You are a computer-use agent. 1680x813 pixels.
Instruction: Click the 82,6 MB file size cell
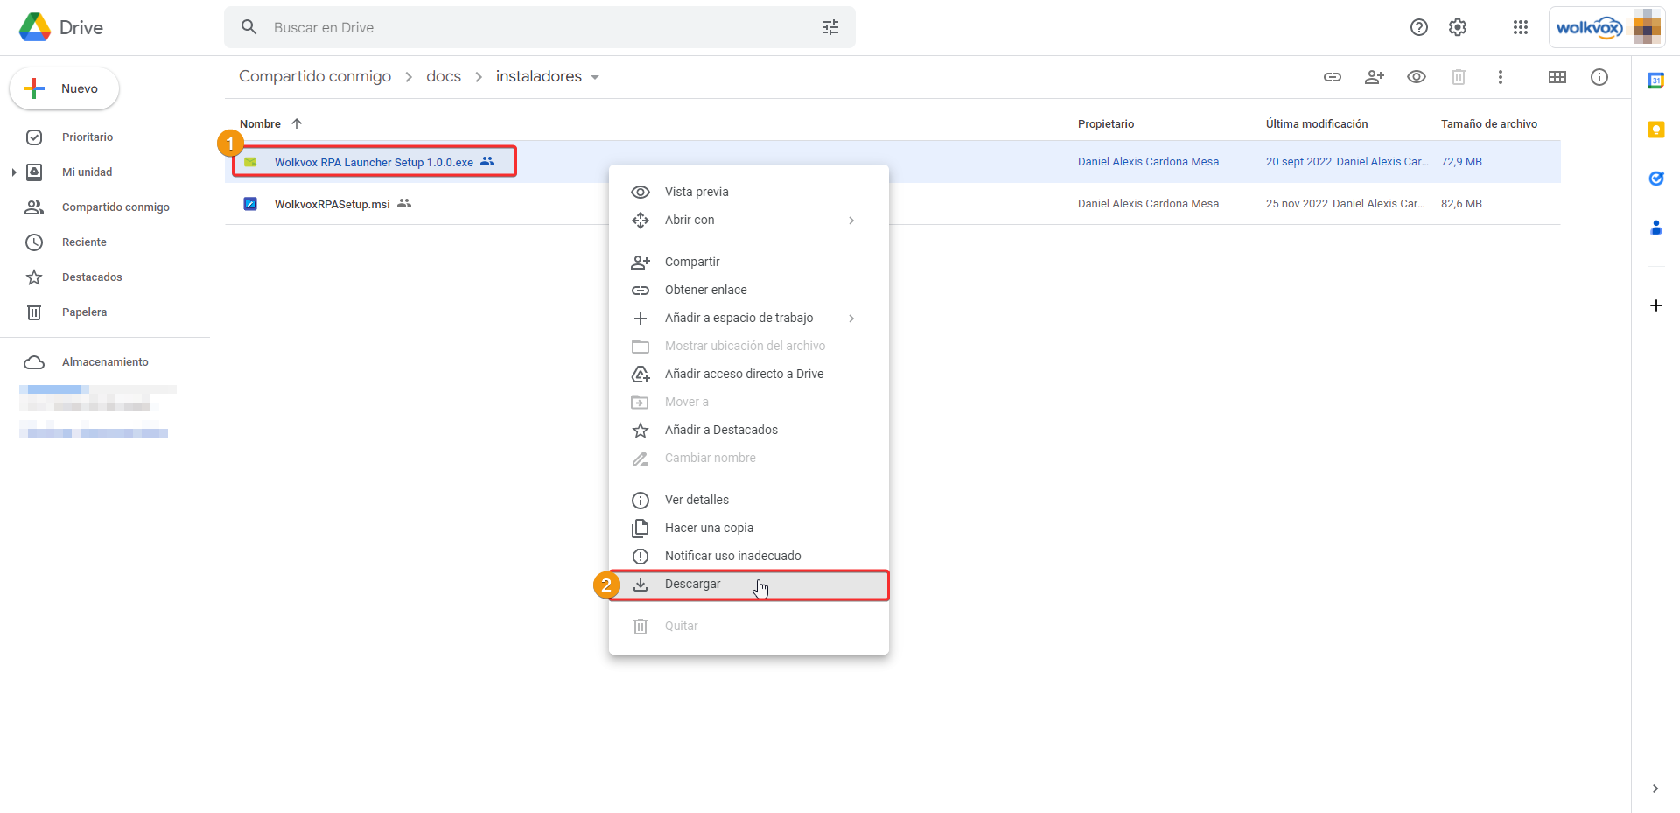1461,204
